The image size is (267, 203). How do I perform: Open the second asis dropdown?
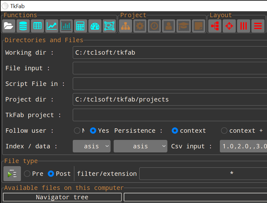click(x=140, y=146)
